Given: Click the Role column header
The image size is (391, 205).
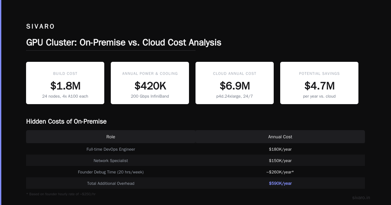Looking at the screenshot, I should (111, 137).
